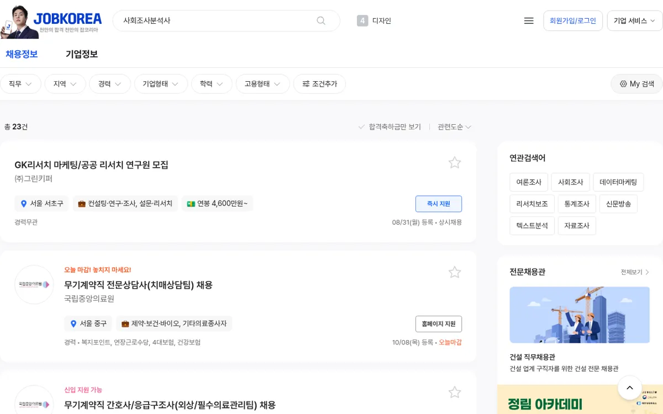Click the 회원가입/로그인 button
Viewport: 663px width, 414px height.
[x=573, y=20]
